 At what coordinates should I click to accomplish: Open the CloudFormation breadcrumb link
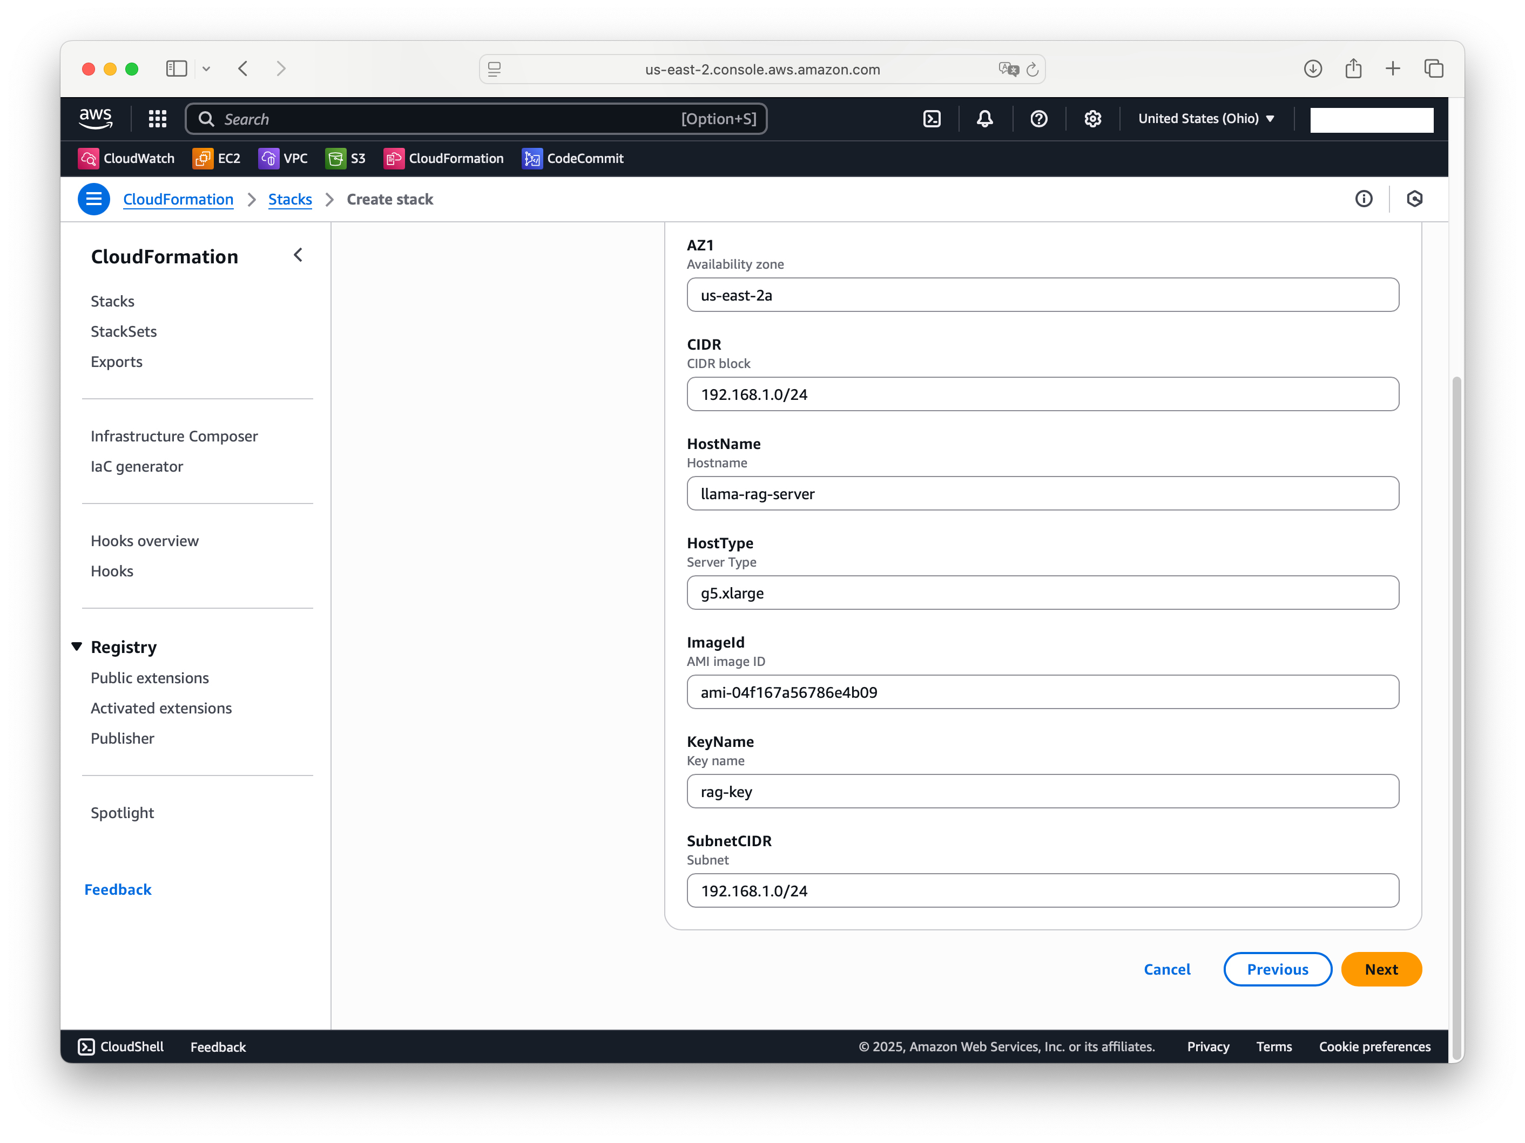point(178,199)
